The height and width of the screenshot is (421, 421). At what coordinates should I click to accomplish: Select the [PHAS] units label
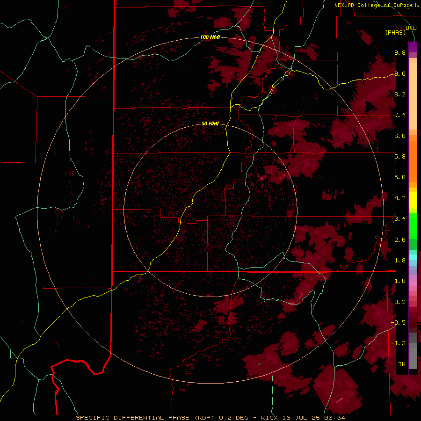(x=395, y=32)
